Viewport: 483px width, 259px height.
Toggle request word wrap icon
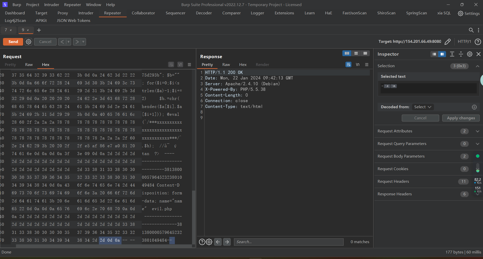tap(171, 65)
